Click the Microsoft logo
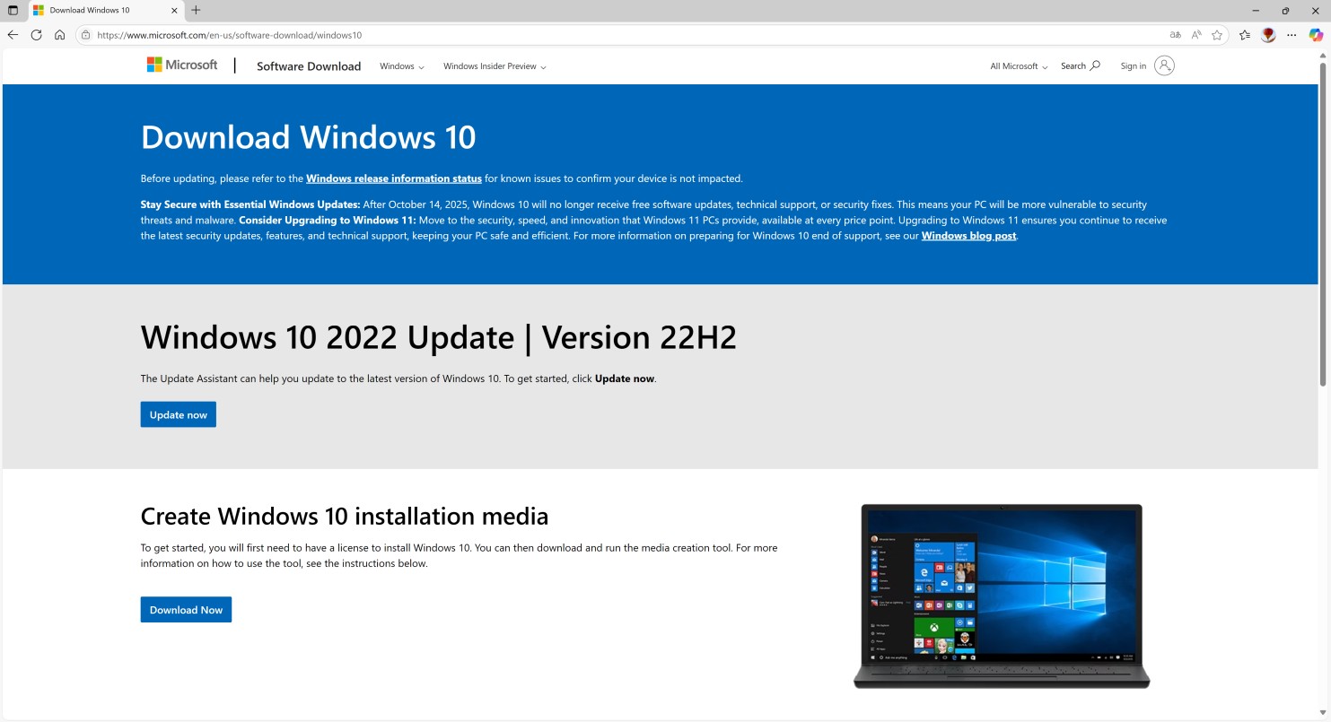Viewport: 1331px width, 722px height. [182, 65]
